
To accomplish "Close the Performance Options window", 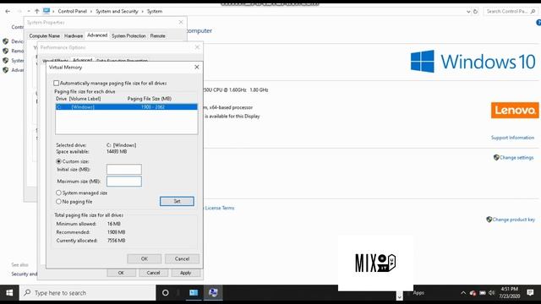I will click(197, 47).
